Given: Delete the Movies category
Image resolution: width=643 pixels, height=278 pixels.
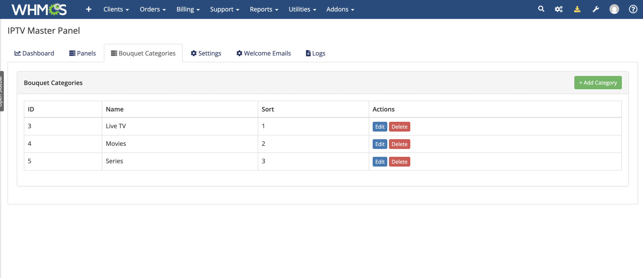Looking at the screenshot, I should [399, 144].
